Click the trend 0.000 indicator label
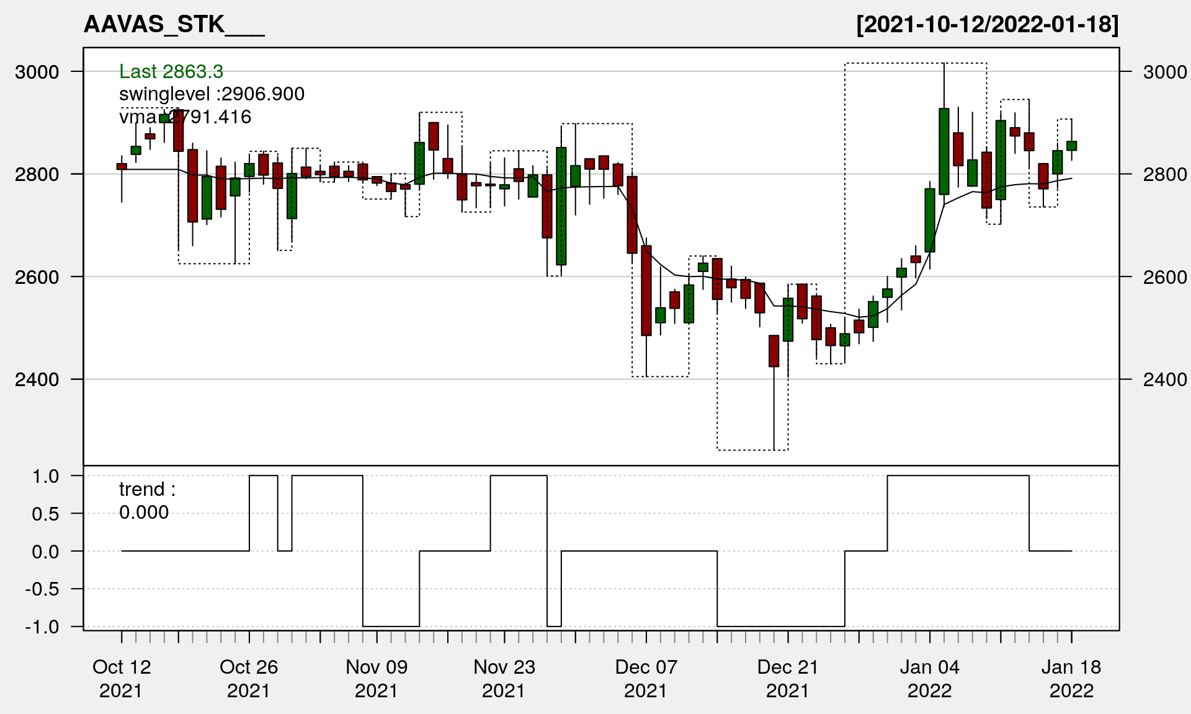Image resolution: width=1191 pixels, height=714 pixels. 146,501
